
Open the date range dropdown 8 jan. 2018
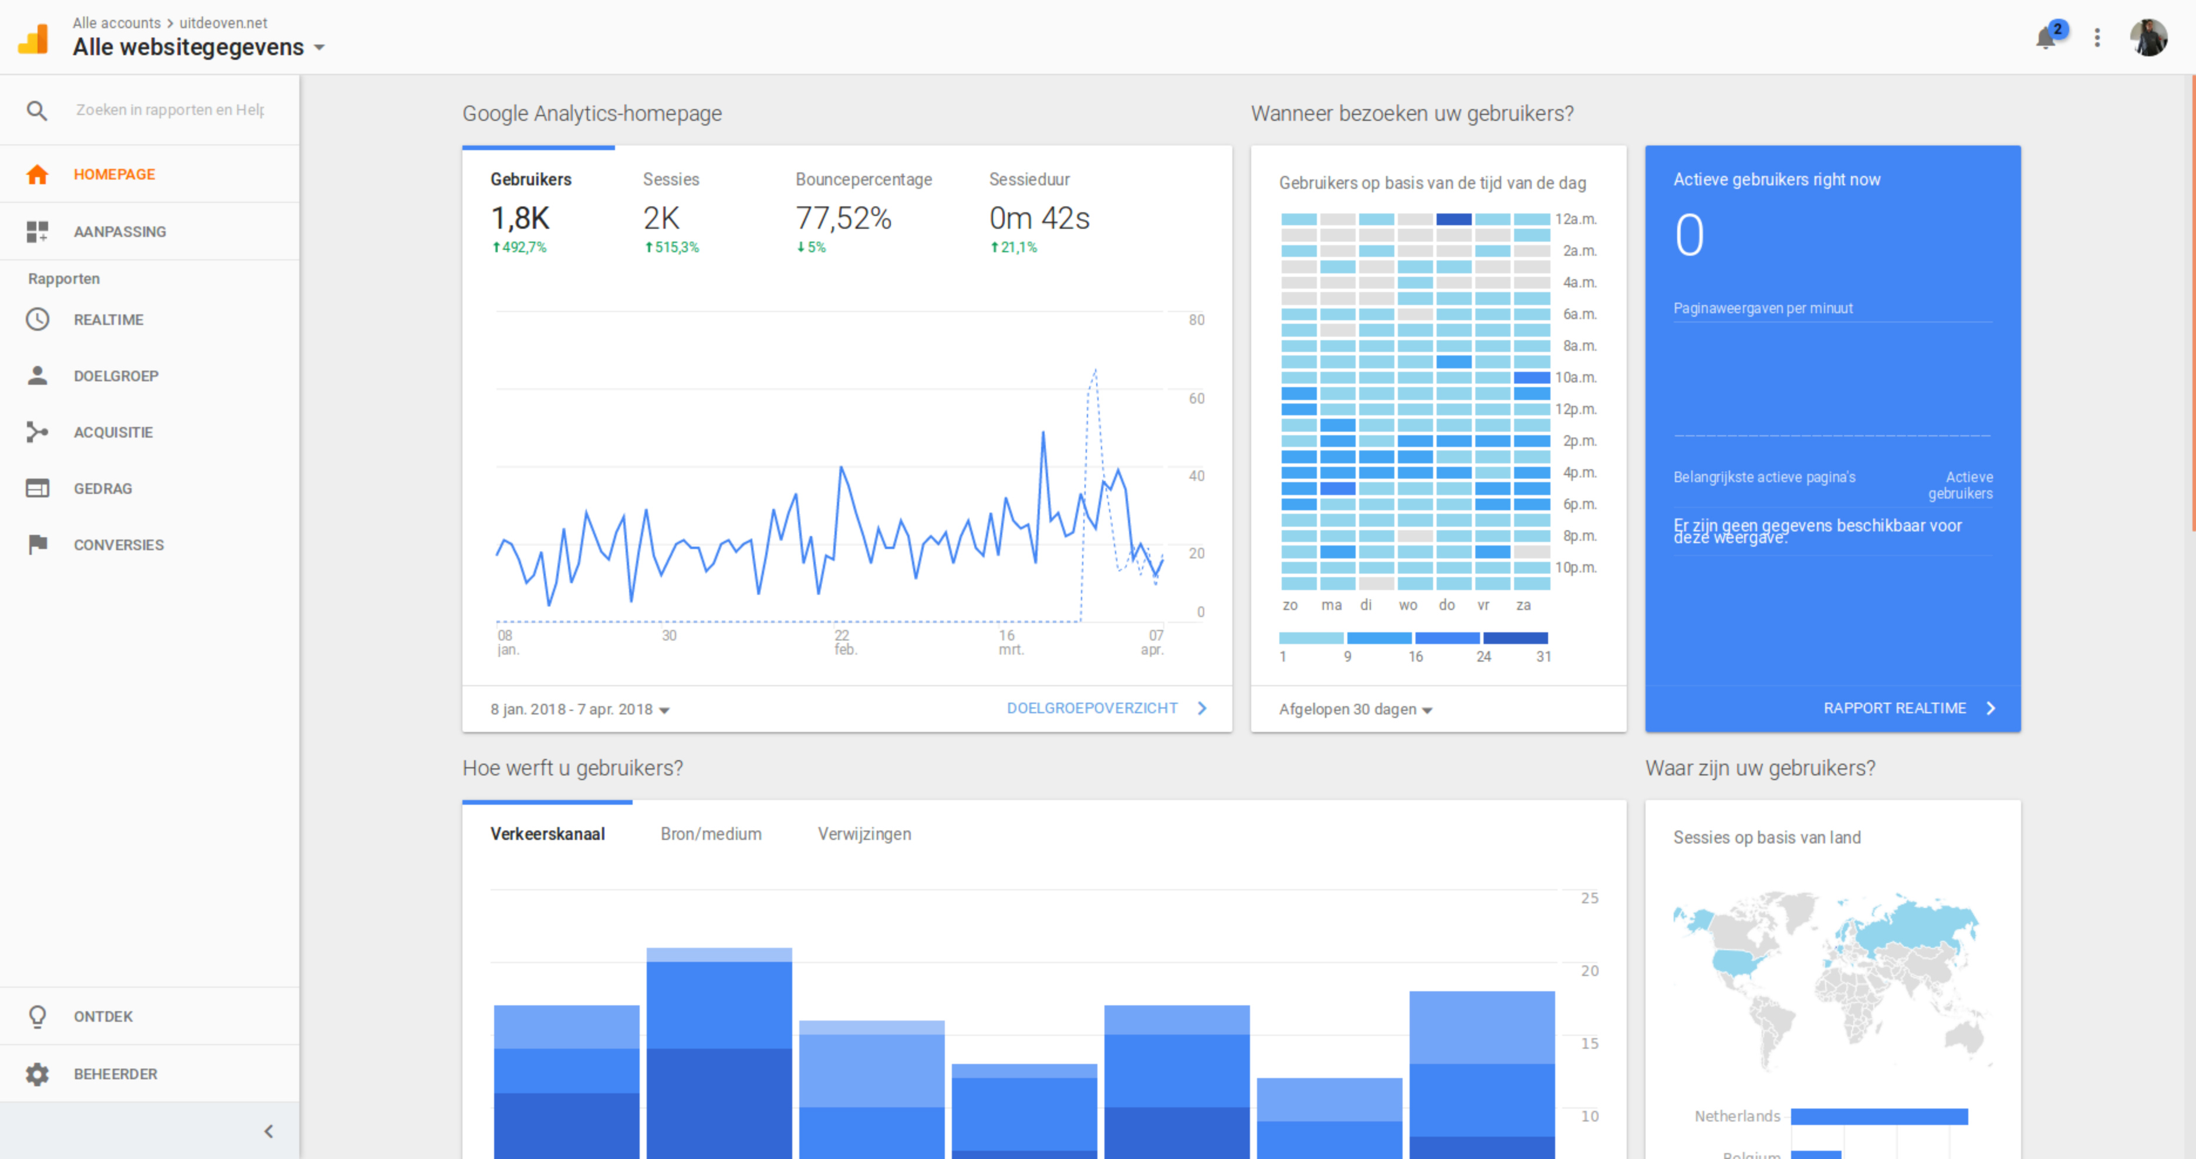580,709
